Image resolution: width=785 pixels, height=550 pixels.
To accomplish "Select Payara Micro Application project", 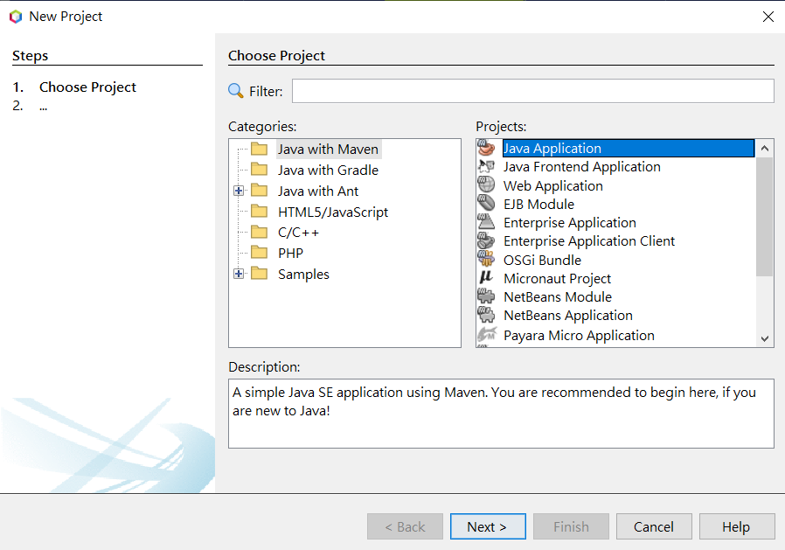I will pyautogui.click(x=579, y=336).
